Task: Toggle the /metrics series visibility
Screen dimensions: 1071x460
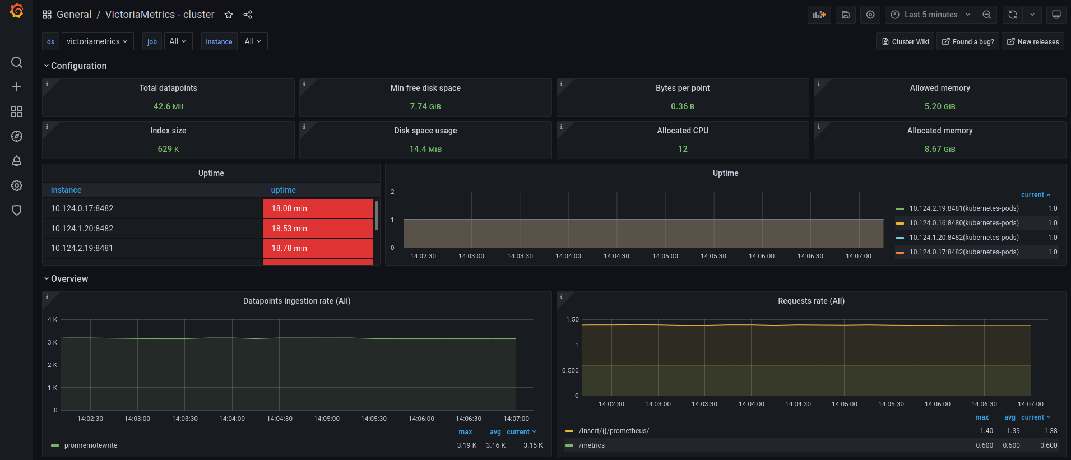Action: 591,445
